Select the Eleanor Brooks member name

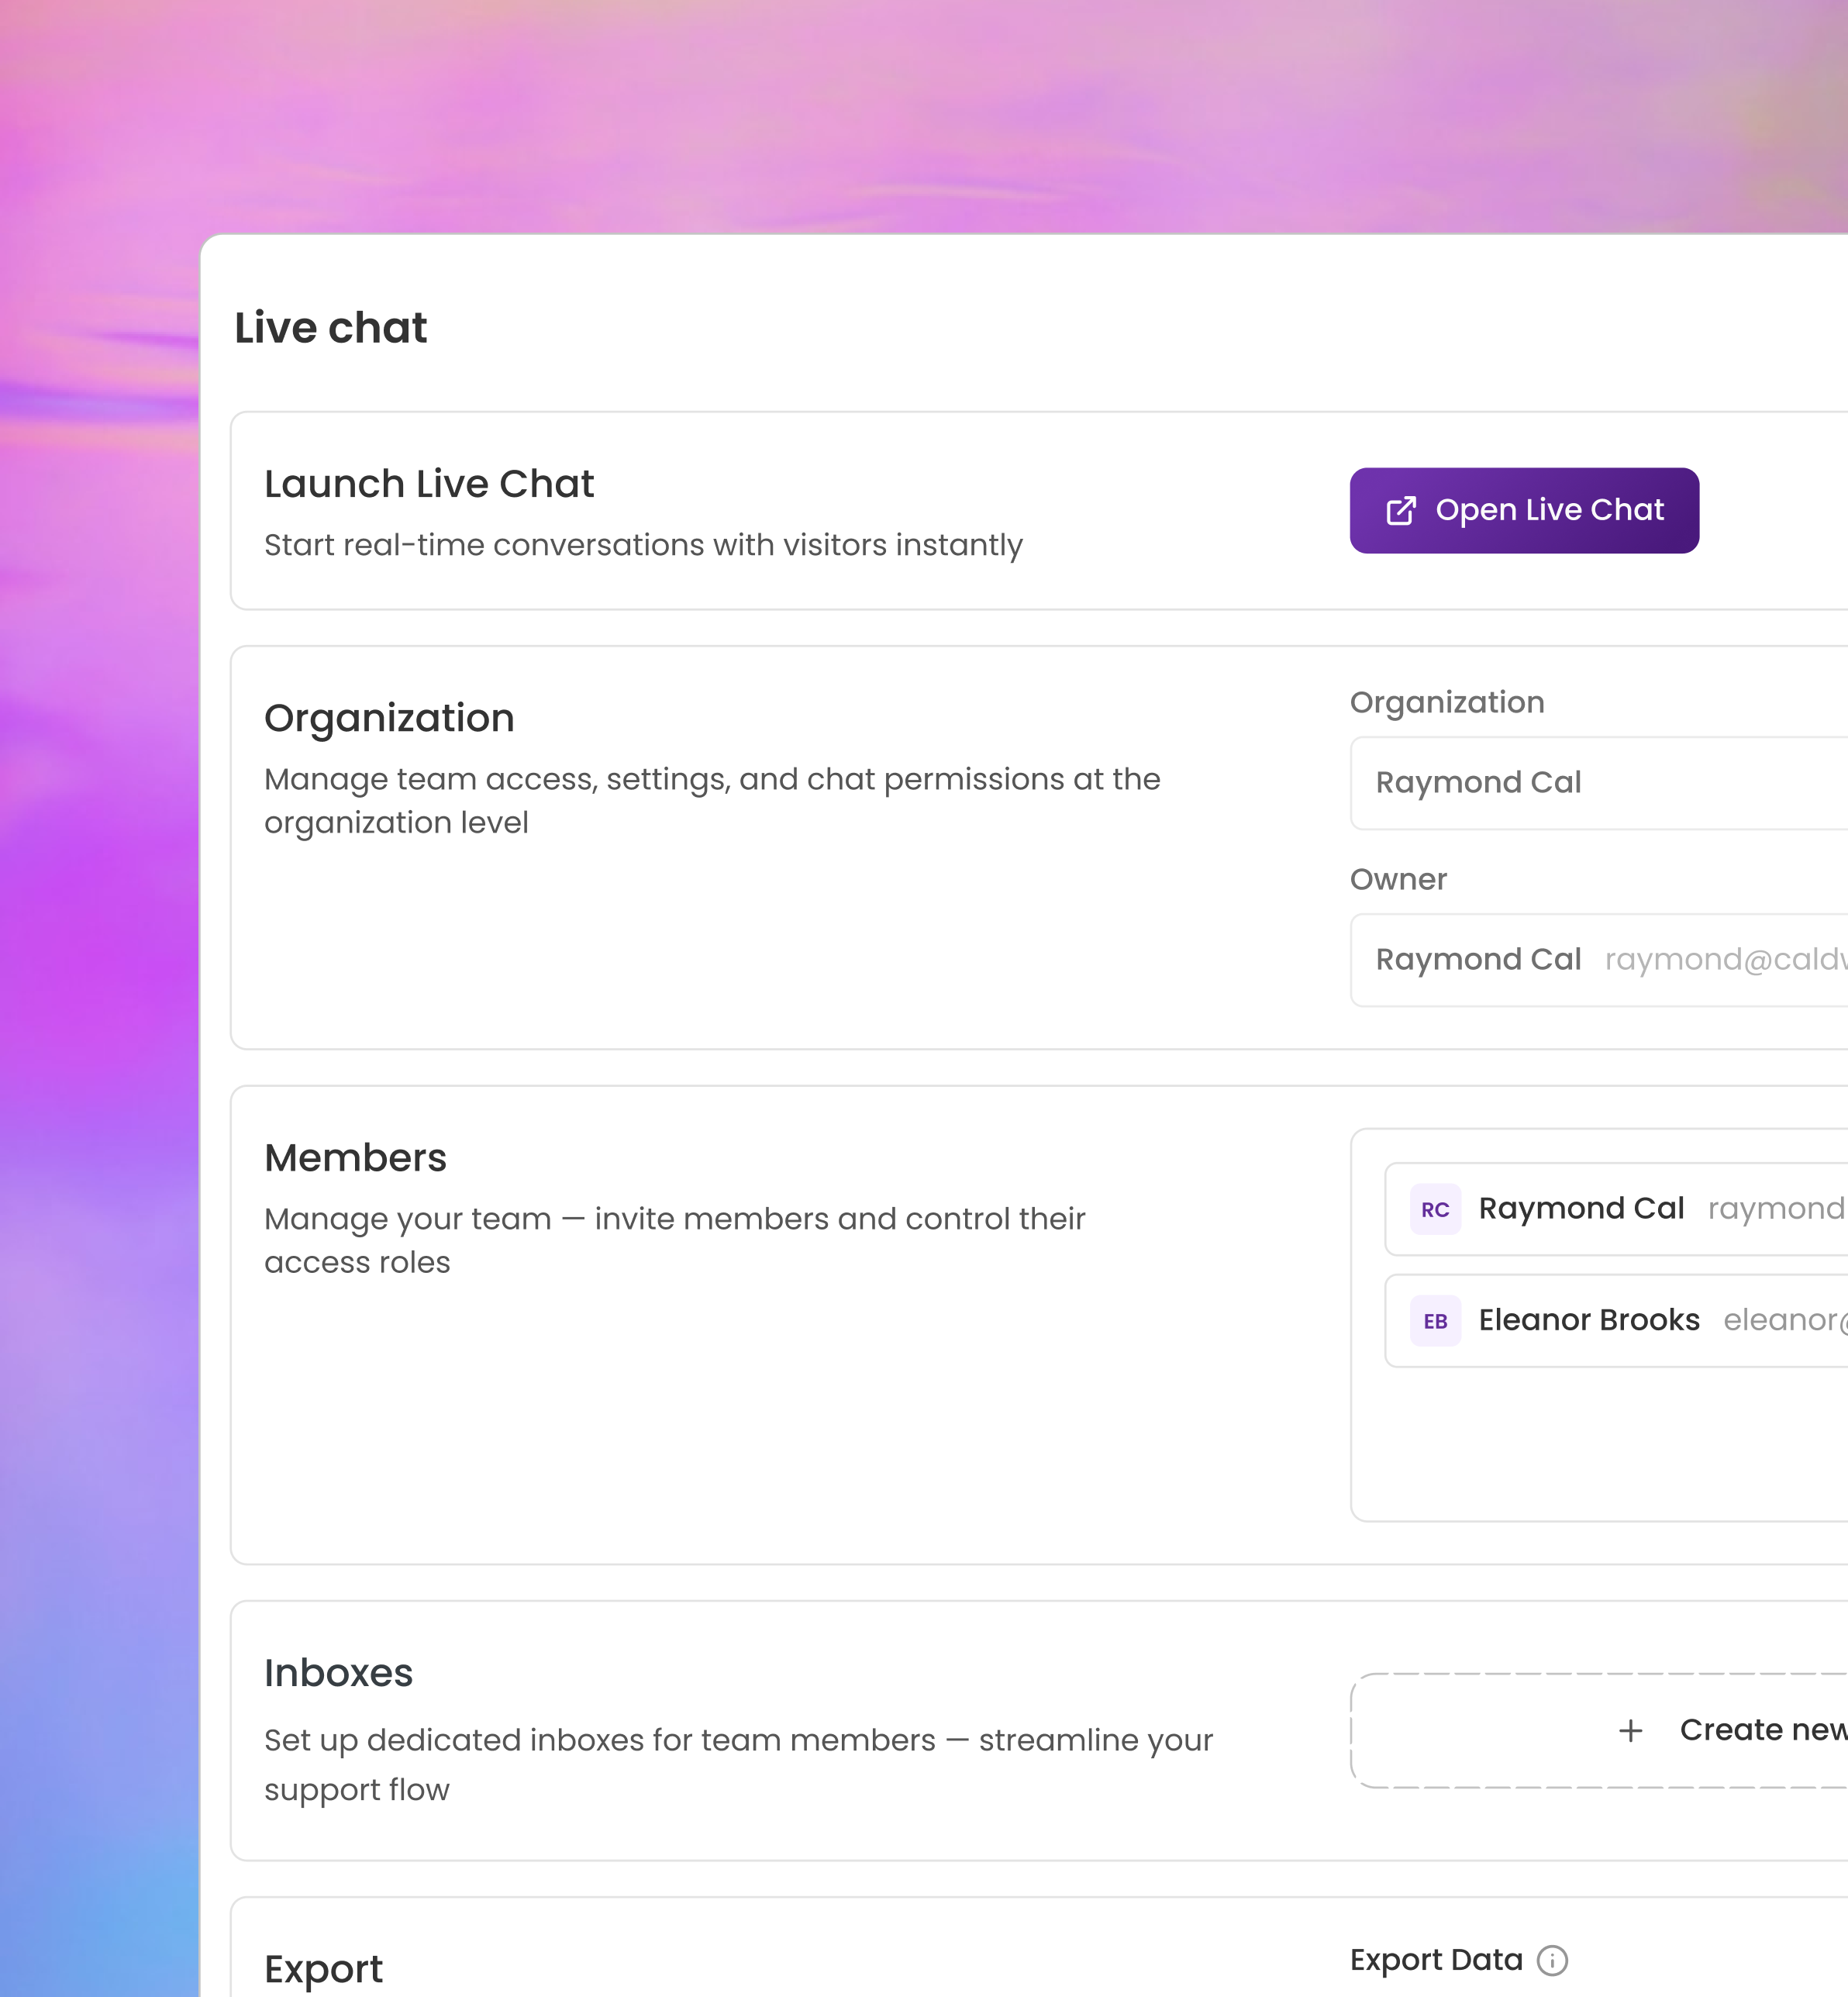(x=1588, y=1320)
